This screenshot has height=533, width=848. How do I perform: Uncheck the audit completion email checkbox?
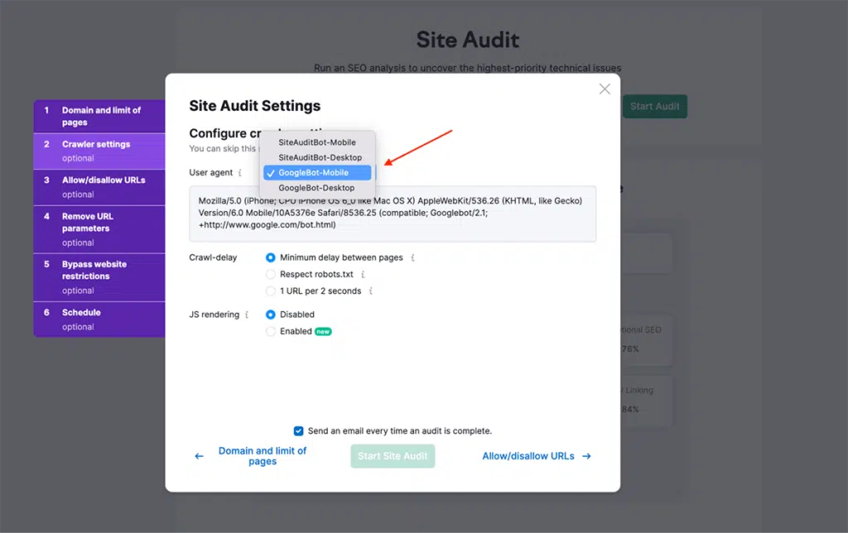[299, 430]
